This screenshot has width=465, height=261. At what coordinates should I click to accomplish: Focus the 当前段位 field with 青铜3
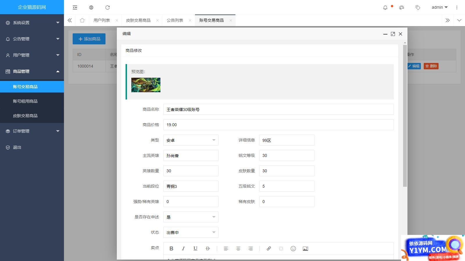point(191,186)
